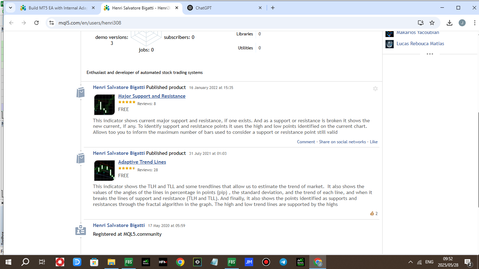Image resolution: width=479 pixels, height=269 pixels.
Task: Click Lucas Rebouca Matias avatar
Action: click(390, 44)
